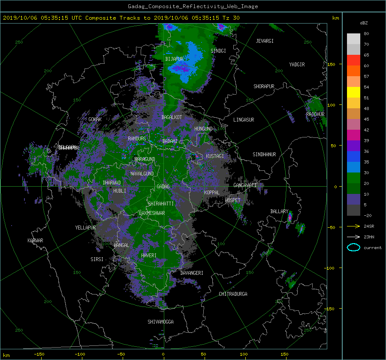Click the DAVANGERI label
This screenshot has height=360, width=386.
[192, 273]
